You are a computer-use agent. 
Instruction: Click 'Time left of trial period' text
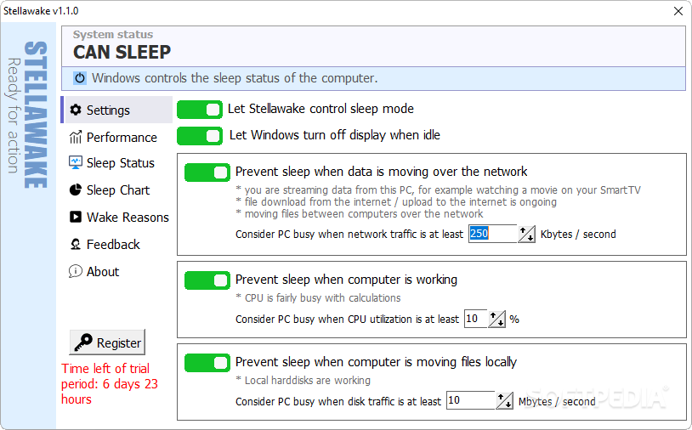tap(110, 384)
